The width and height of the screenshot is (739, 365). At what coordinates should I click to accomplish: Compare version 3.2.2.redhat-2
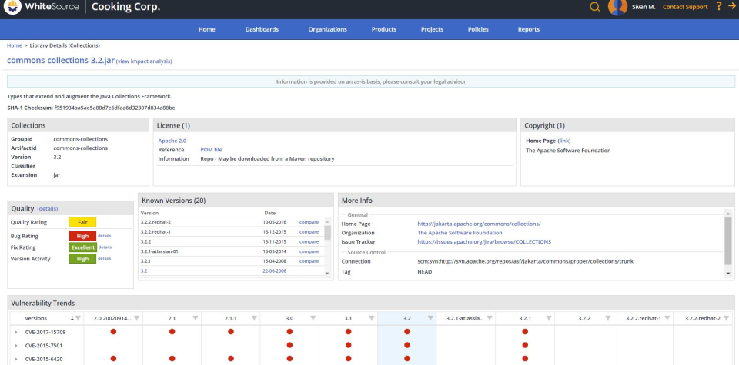[x=309, y=222]
